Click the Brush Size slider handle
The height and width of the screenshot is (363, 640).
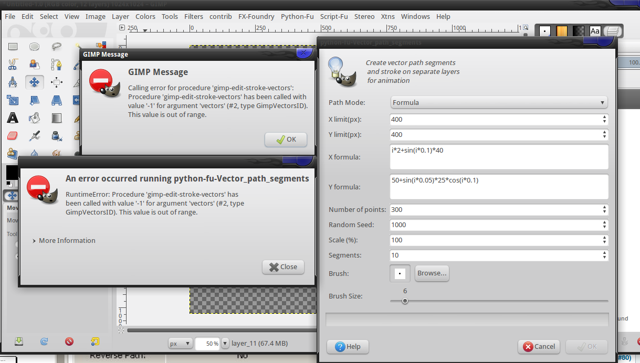(x=405, y=301)
